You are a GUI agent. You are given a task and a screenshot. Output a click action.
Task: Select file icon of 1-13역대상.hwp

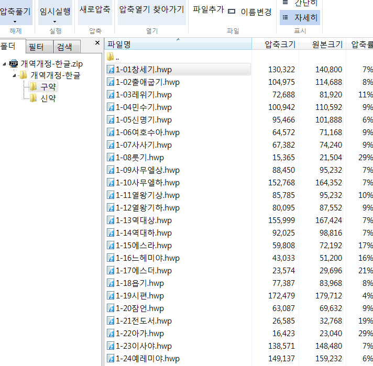(x=111, y=220)
